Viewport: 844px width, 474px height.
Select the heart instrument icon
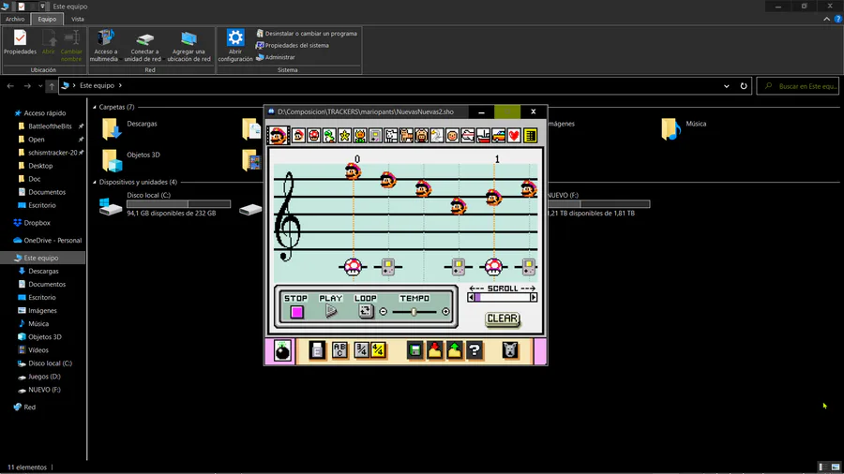pos(514,136)
